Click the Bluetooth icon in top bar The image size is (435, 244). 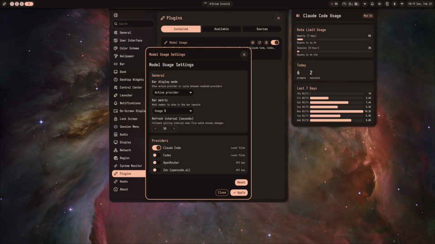[395, 4]
